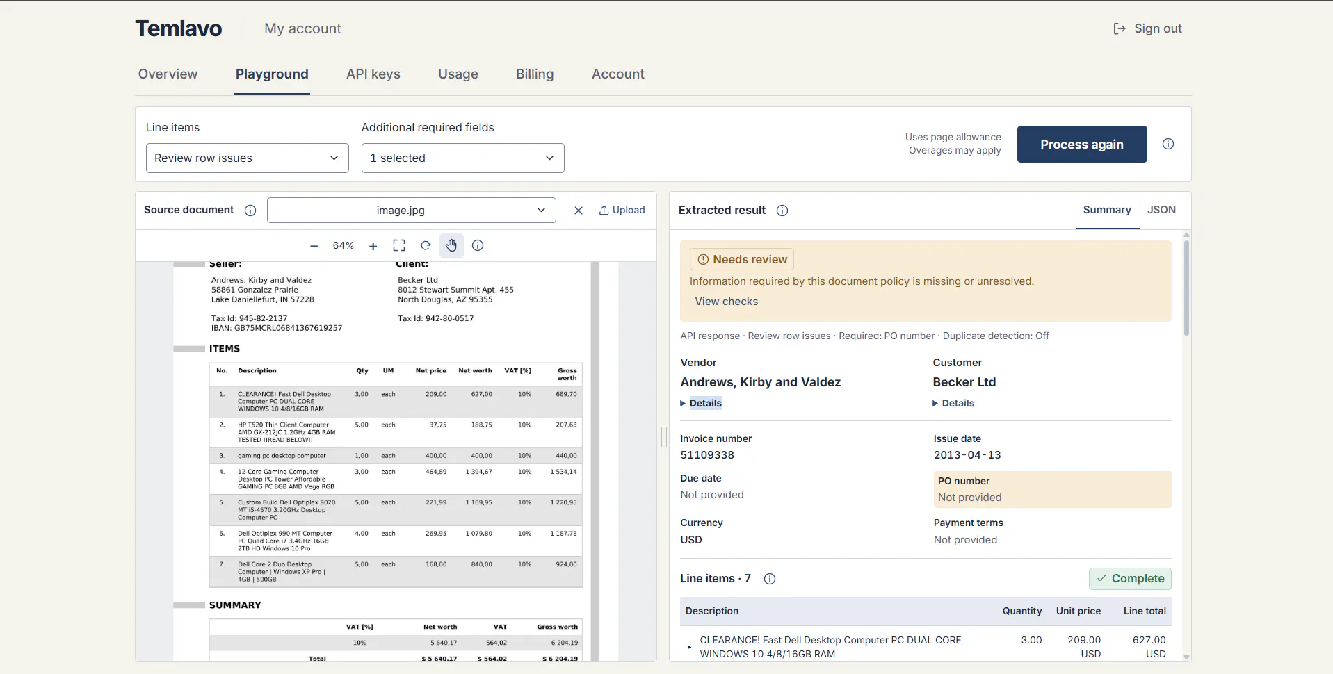Click the info icon next to Process again
The image size is (1333, 674).
(1168, 144)
